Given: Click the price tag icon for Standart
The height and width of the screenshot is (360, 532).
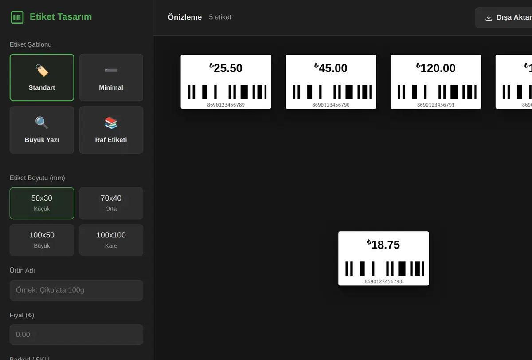Looking at the screenshot, I should (42, 71).
